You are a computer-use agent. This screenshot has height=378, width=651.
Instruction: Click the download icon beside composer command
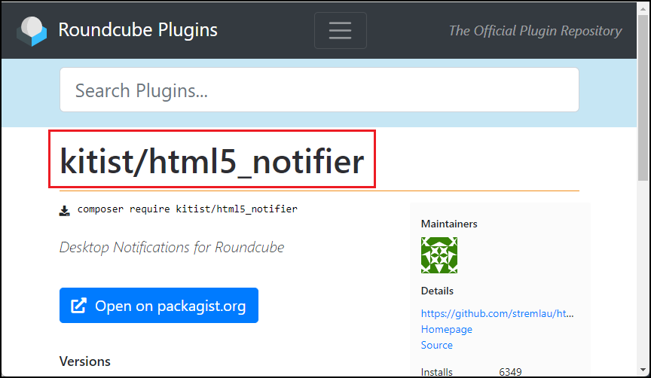point(64,211)
